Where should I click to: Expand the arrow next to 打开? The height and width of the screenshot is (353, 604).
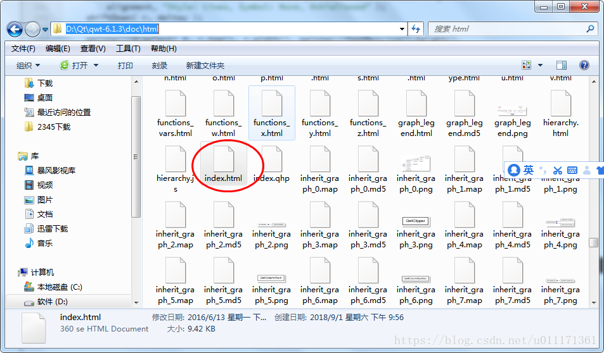[x=96, y=65]
